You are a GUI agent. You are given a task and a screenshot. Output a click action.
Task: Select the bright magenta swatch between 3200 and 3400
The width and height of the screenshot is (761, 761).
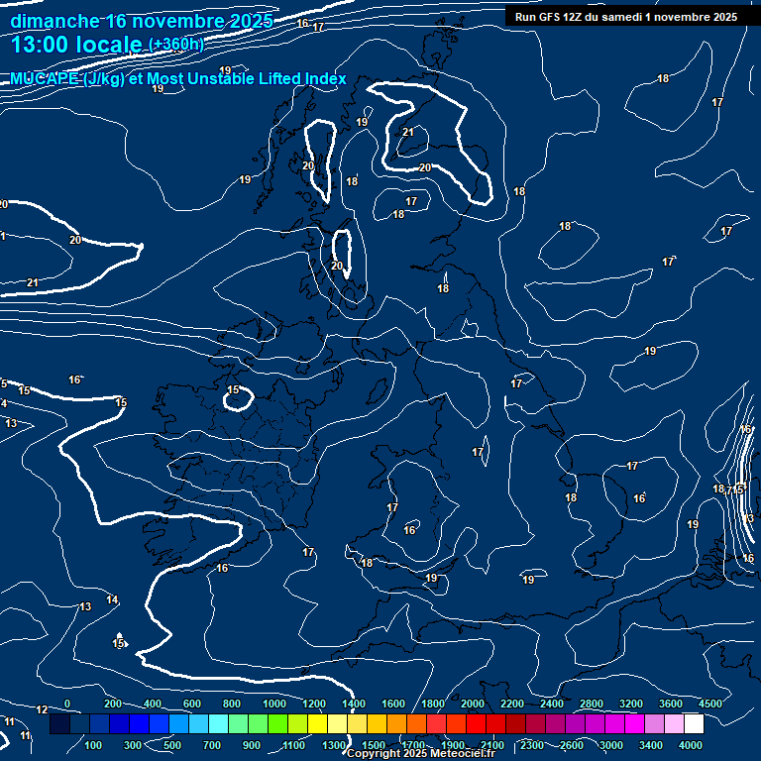(635, 723)
